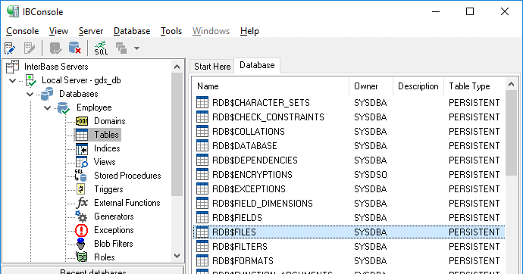Viewport: 523px width, 274px height.
Task: Select the External Functions tree label
Action: 127,203
